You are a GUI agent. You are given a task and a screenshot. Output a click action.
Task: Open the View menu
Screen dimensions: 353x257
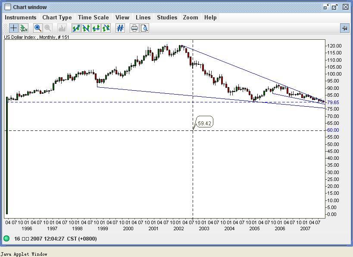tap(122, 17)
